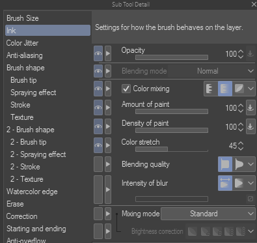Expand Intensity of blur row arrow
The height and width of the screenshot is (243, 257).
click(x=108, y=190)
